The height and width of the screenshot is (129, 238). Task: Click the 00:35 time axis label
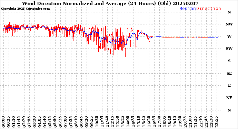tap(9, 122)
